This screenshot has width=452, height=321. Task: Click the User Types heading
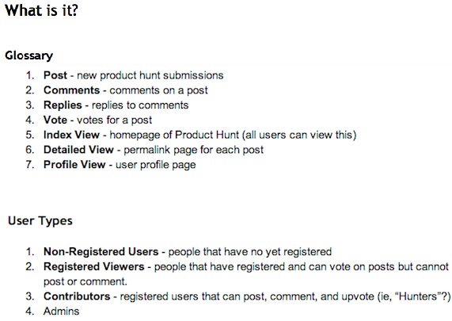click(40, 221)
